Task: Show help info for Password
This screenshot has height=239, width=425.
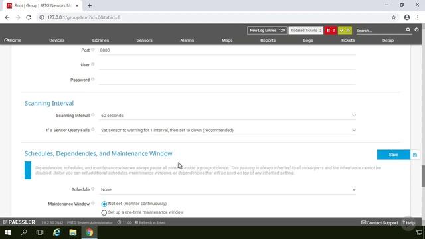Action: (x=93, y=79)
